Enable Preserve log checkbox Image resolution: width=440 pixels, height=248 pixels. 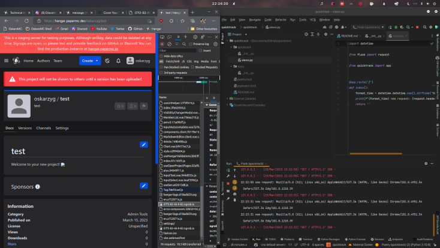(191, 44)
